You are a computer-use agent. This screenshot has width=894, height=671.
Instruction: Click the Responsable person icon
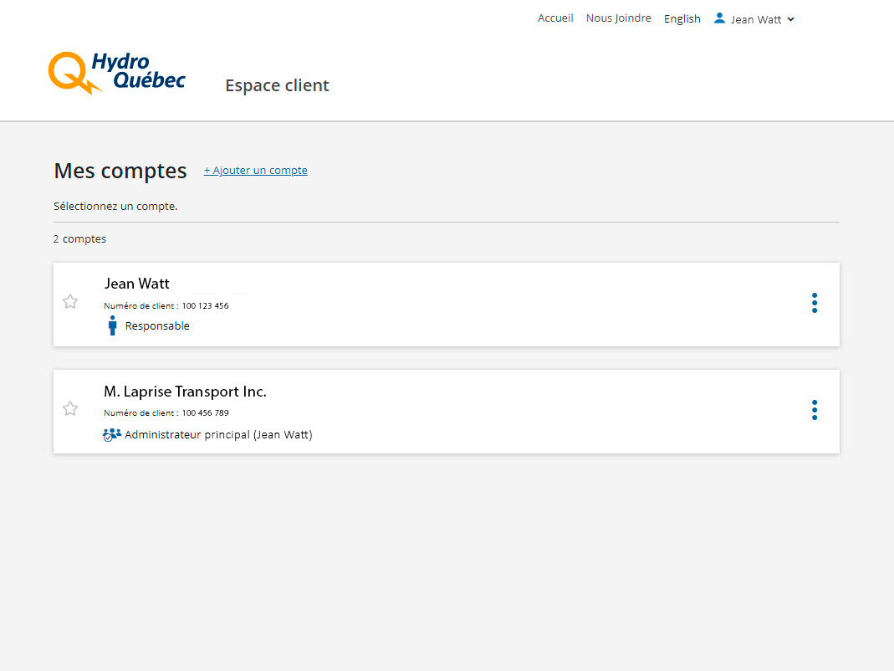(x=112, y=325)
